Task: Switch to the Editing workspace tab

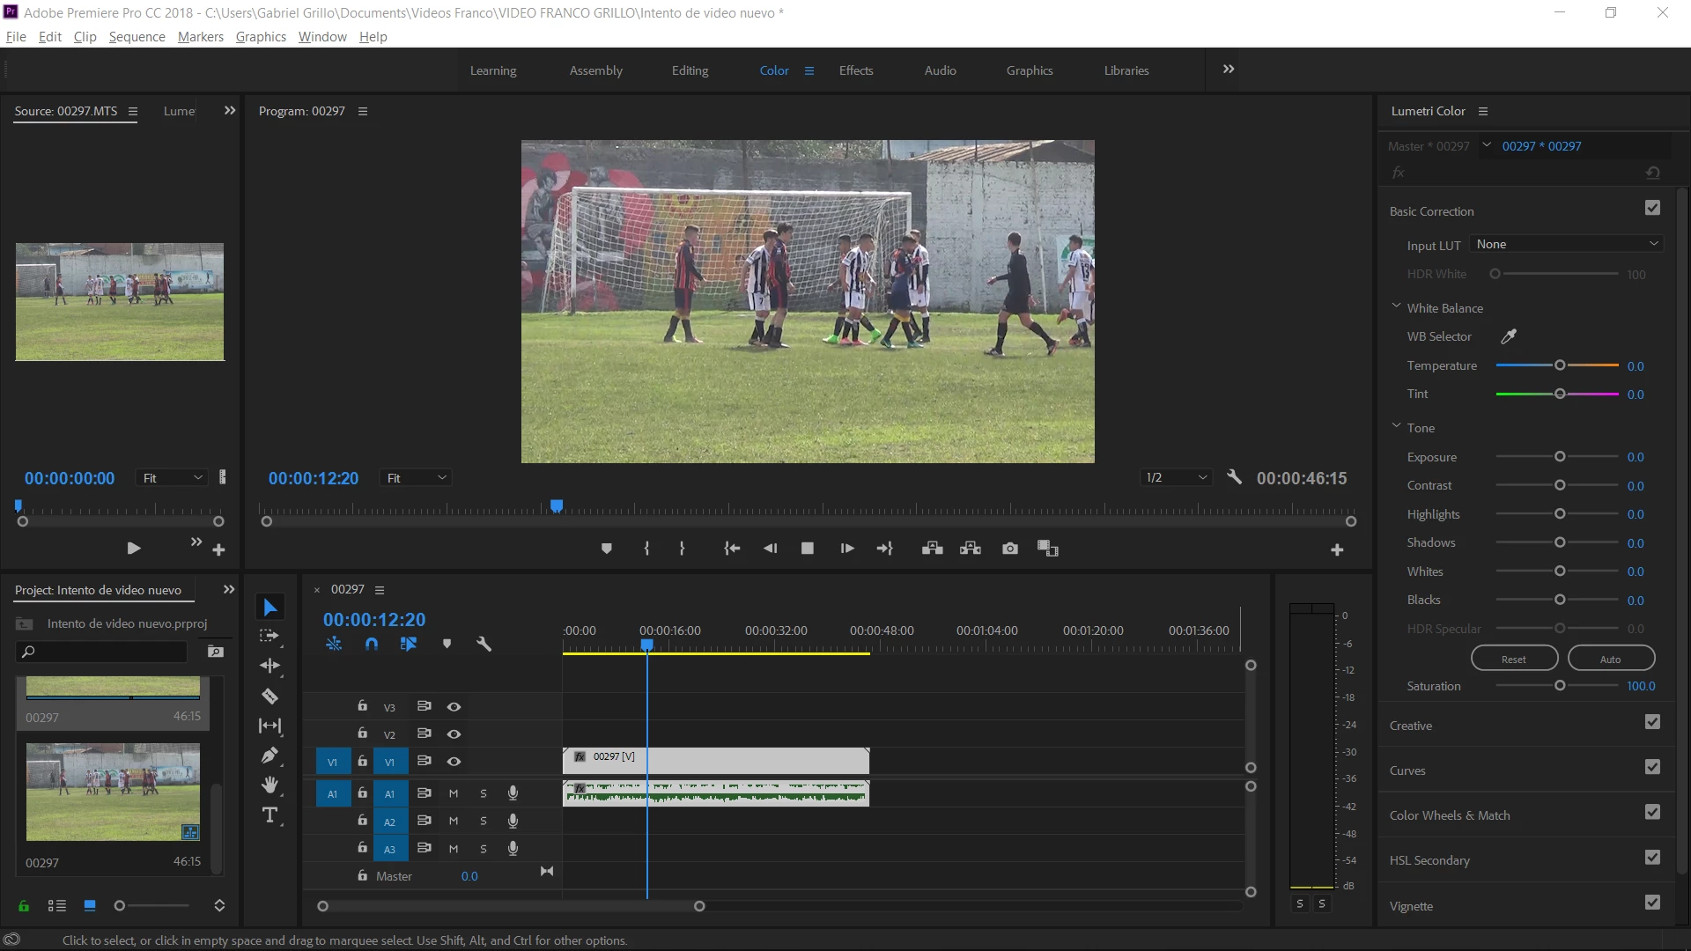Action: pyautogui.click(x=690, y=70)
